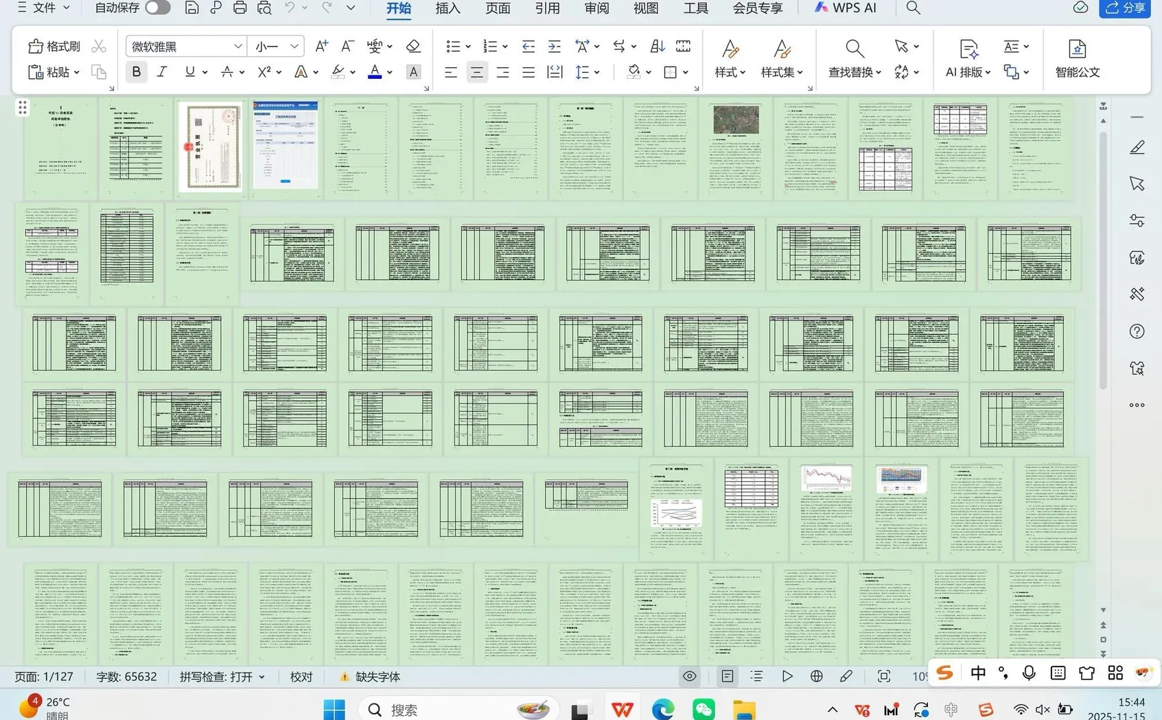Screen dimensions: 1162x720
Task: Increase font size with A+ icon
Action: coord(321,46)
